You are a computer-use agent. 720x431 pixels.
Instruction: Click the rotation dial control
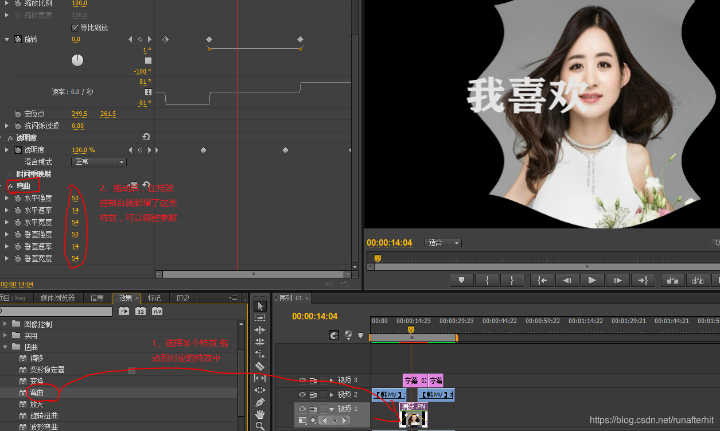(x=77, y=60)
